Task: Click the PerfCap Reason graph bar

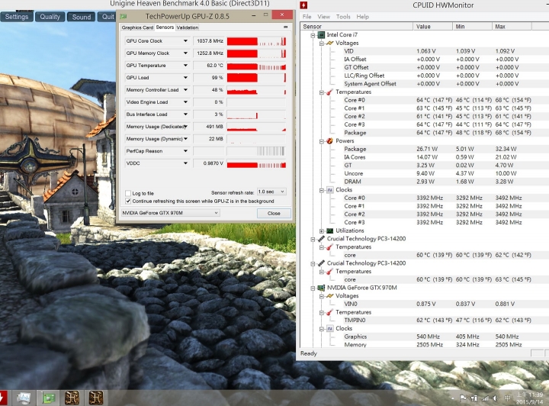Action: 256,151
